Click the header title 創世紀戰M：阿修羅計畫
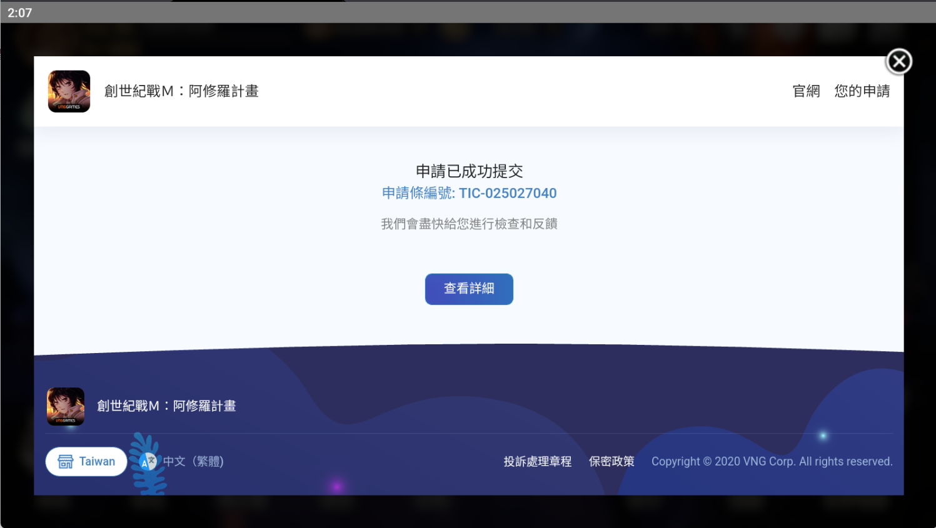Viewport: 936px width, 528px height. click(x=181, y=91)
